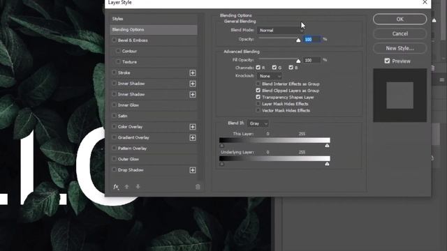Enable the Stroke effect checkbox
Viewport: 447px width, 251px height.
tap(115, 73)
